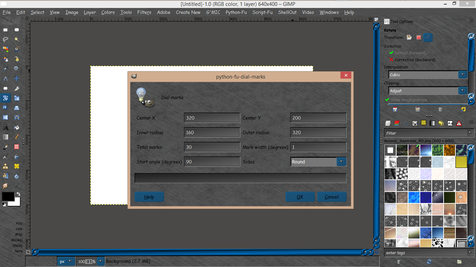The height and width of the screenshot is (267, 476).
Task: Select the Heal tool
Action: click(16, 166)
